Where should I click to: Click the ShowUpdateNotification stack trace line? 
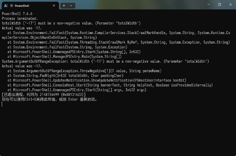click(x=97, y=80)
